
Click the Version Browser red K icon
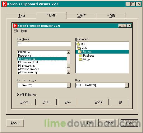15,26
